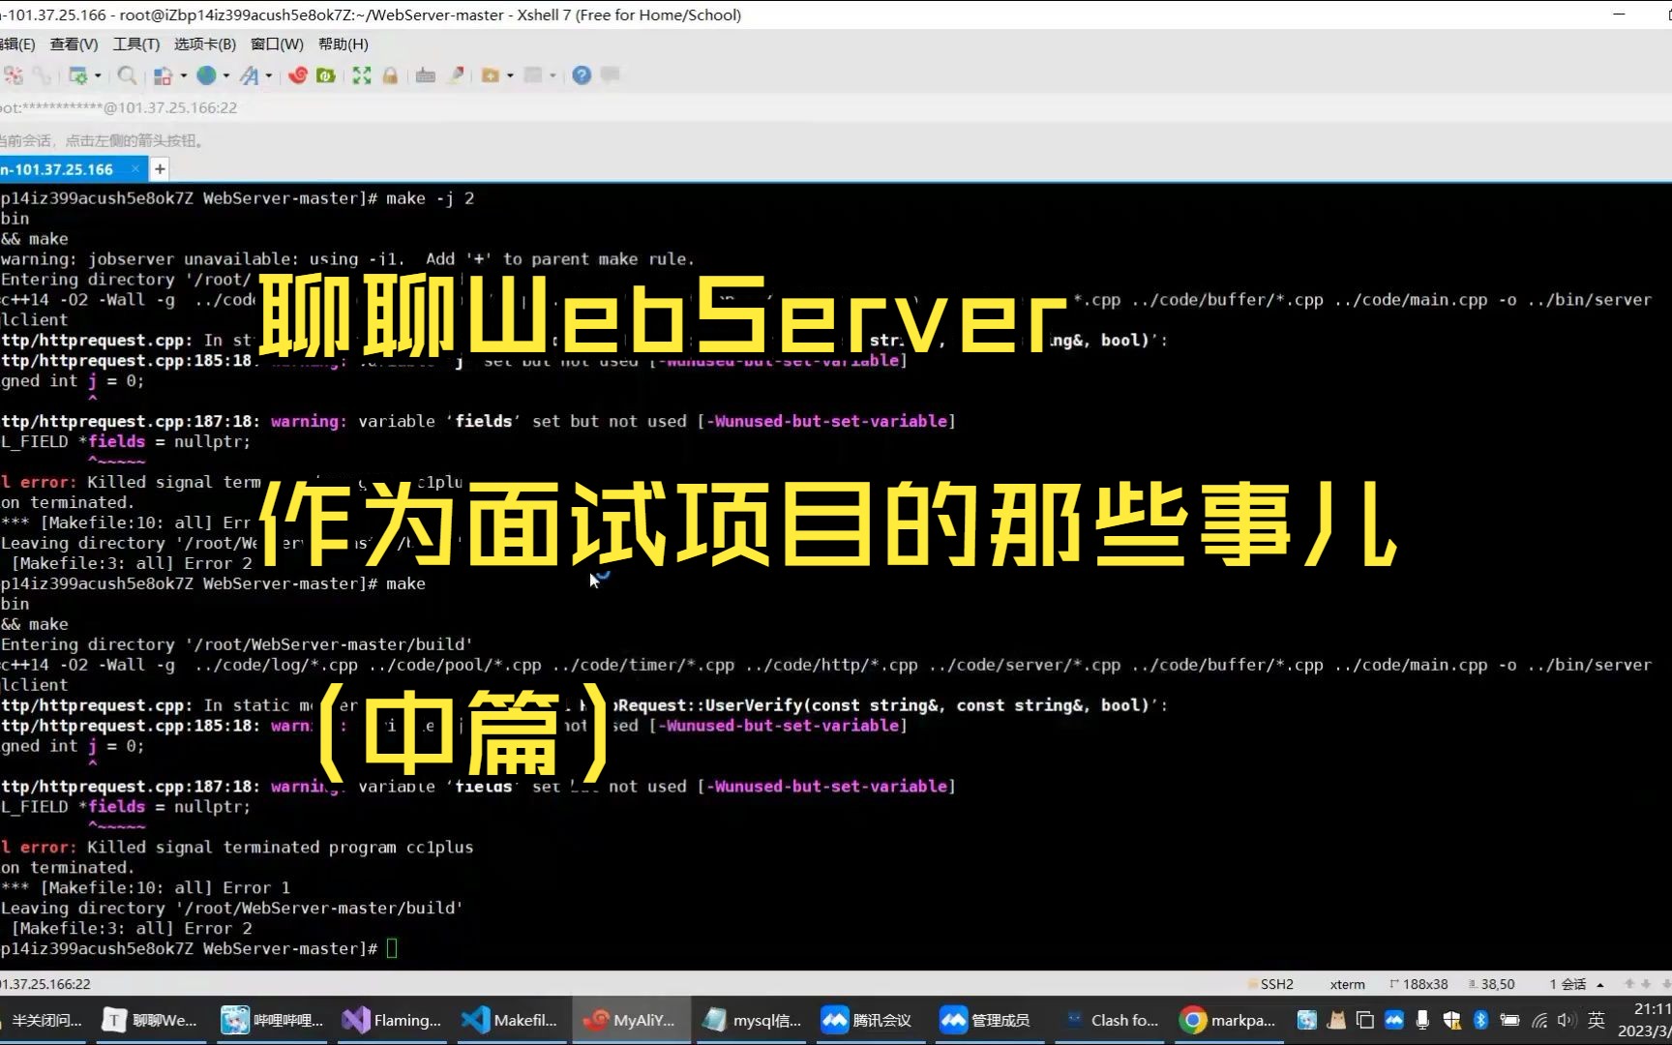1672x1045 pixels.
Task: Click the 英 input method indicator
Action: [x=1597, y=1020]
